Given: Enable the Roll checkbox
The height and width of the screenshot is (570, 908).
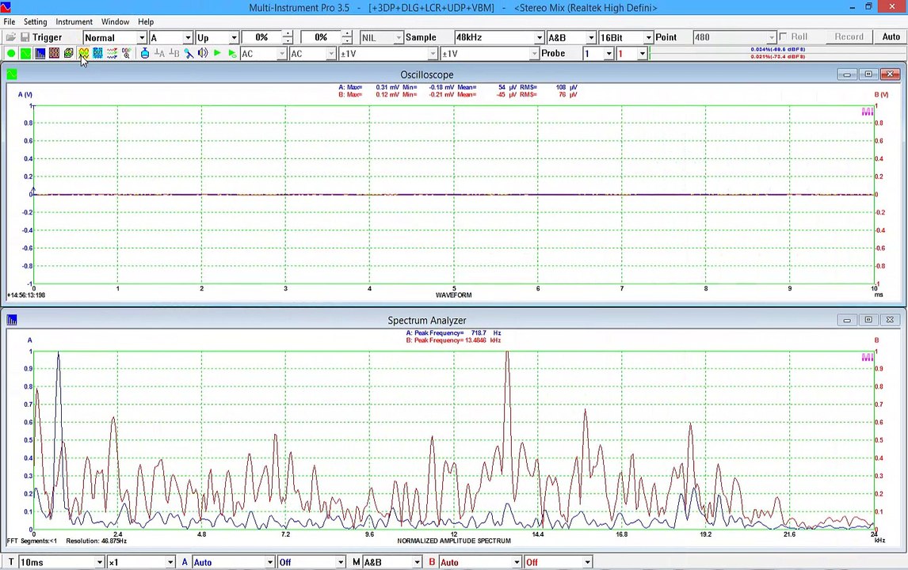Looking at the screenshot, I should pos(783,37).
